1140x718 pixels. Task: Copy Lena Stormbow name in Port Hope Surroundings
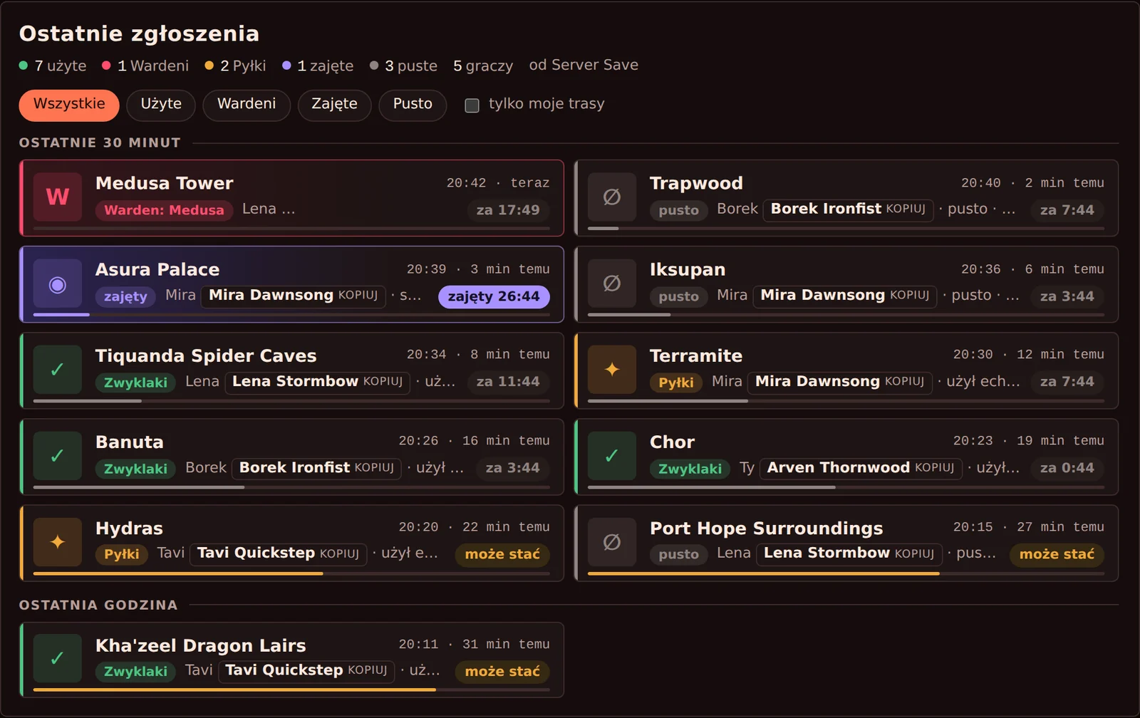tap(849, 553)
